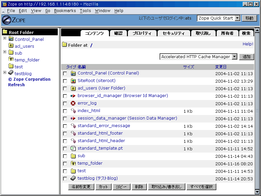
Task: Click the folder icon beside 'Folder at /'
Action: pos(64,44)
